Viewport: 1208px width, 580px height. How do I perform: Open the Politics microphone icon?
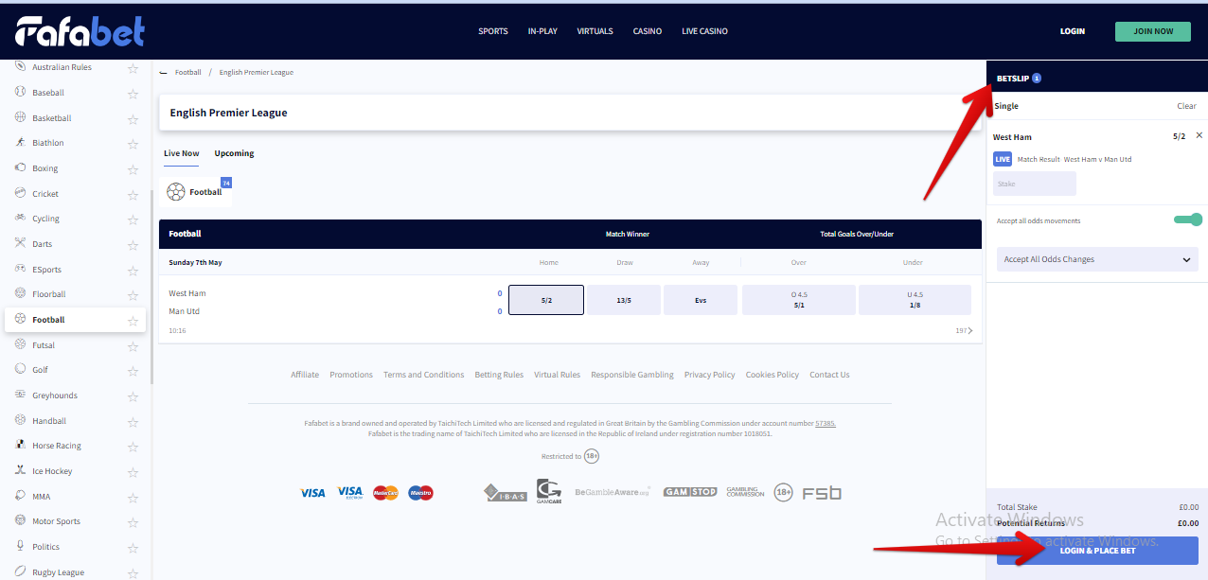click(x=21, y=546)
